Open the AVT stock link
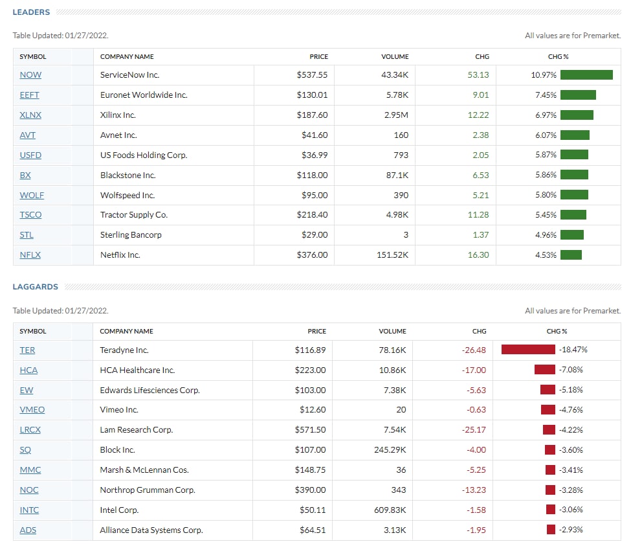Screen dimensions: 631x544 click(27, 135)
